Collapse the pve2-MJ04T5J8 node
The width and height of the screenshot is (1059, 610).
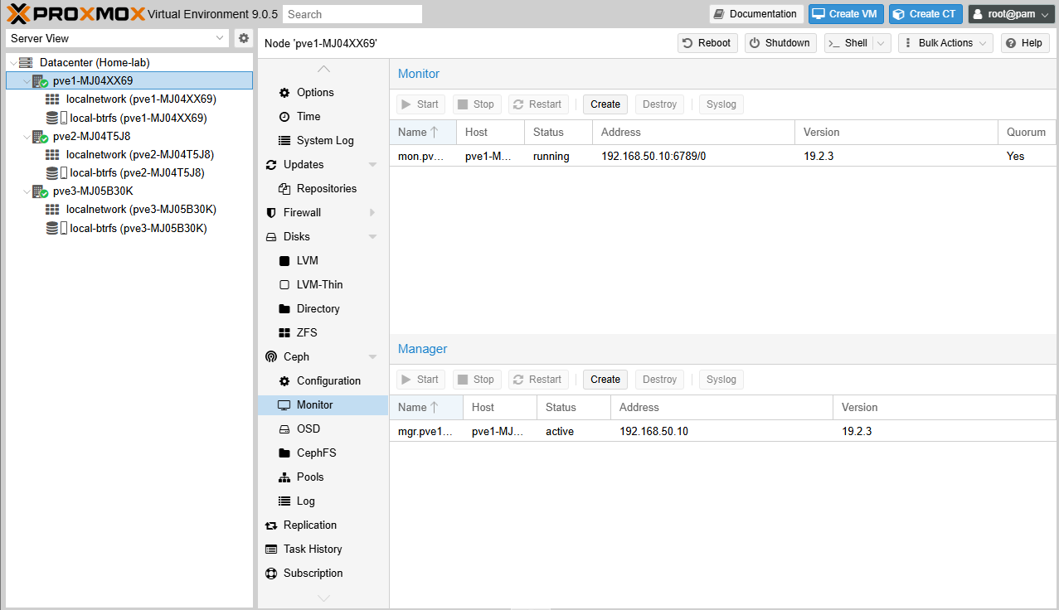(x=27, y=137)
